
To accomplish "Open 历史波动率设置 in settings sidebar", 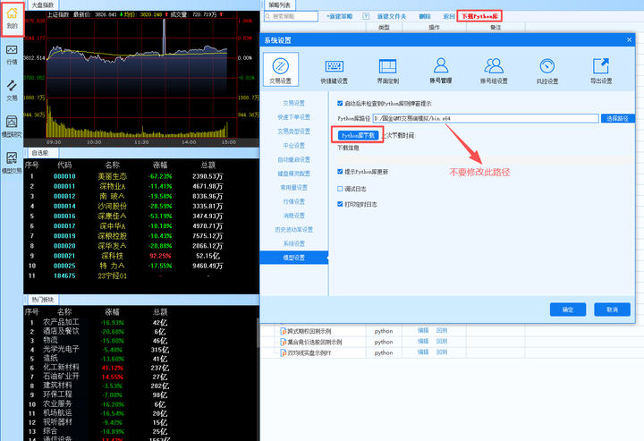I will [x=293, y=230].
